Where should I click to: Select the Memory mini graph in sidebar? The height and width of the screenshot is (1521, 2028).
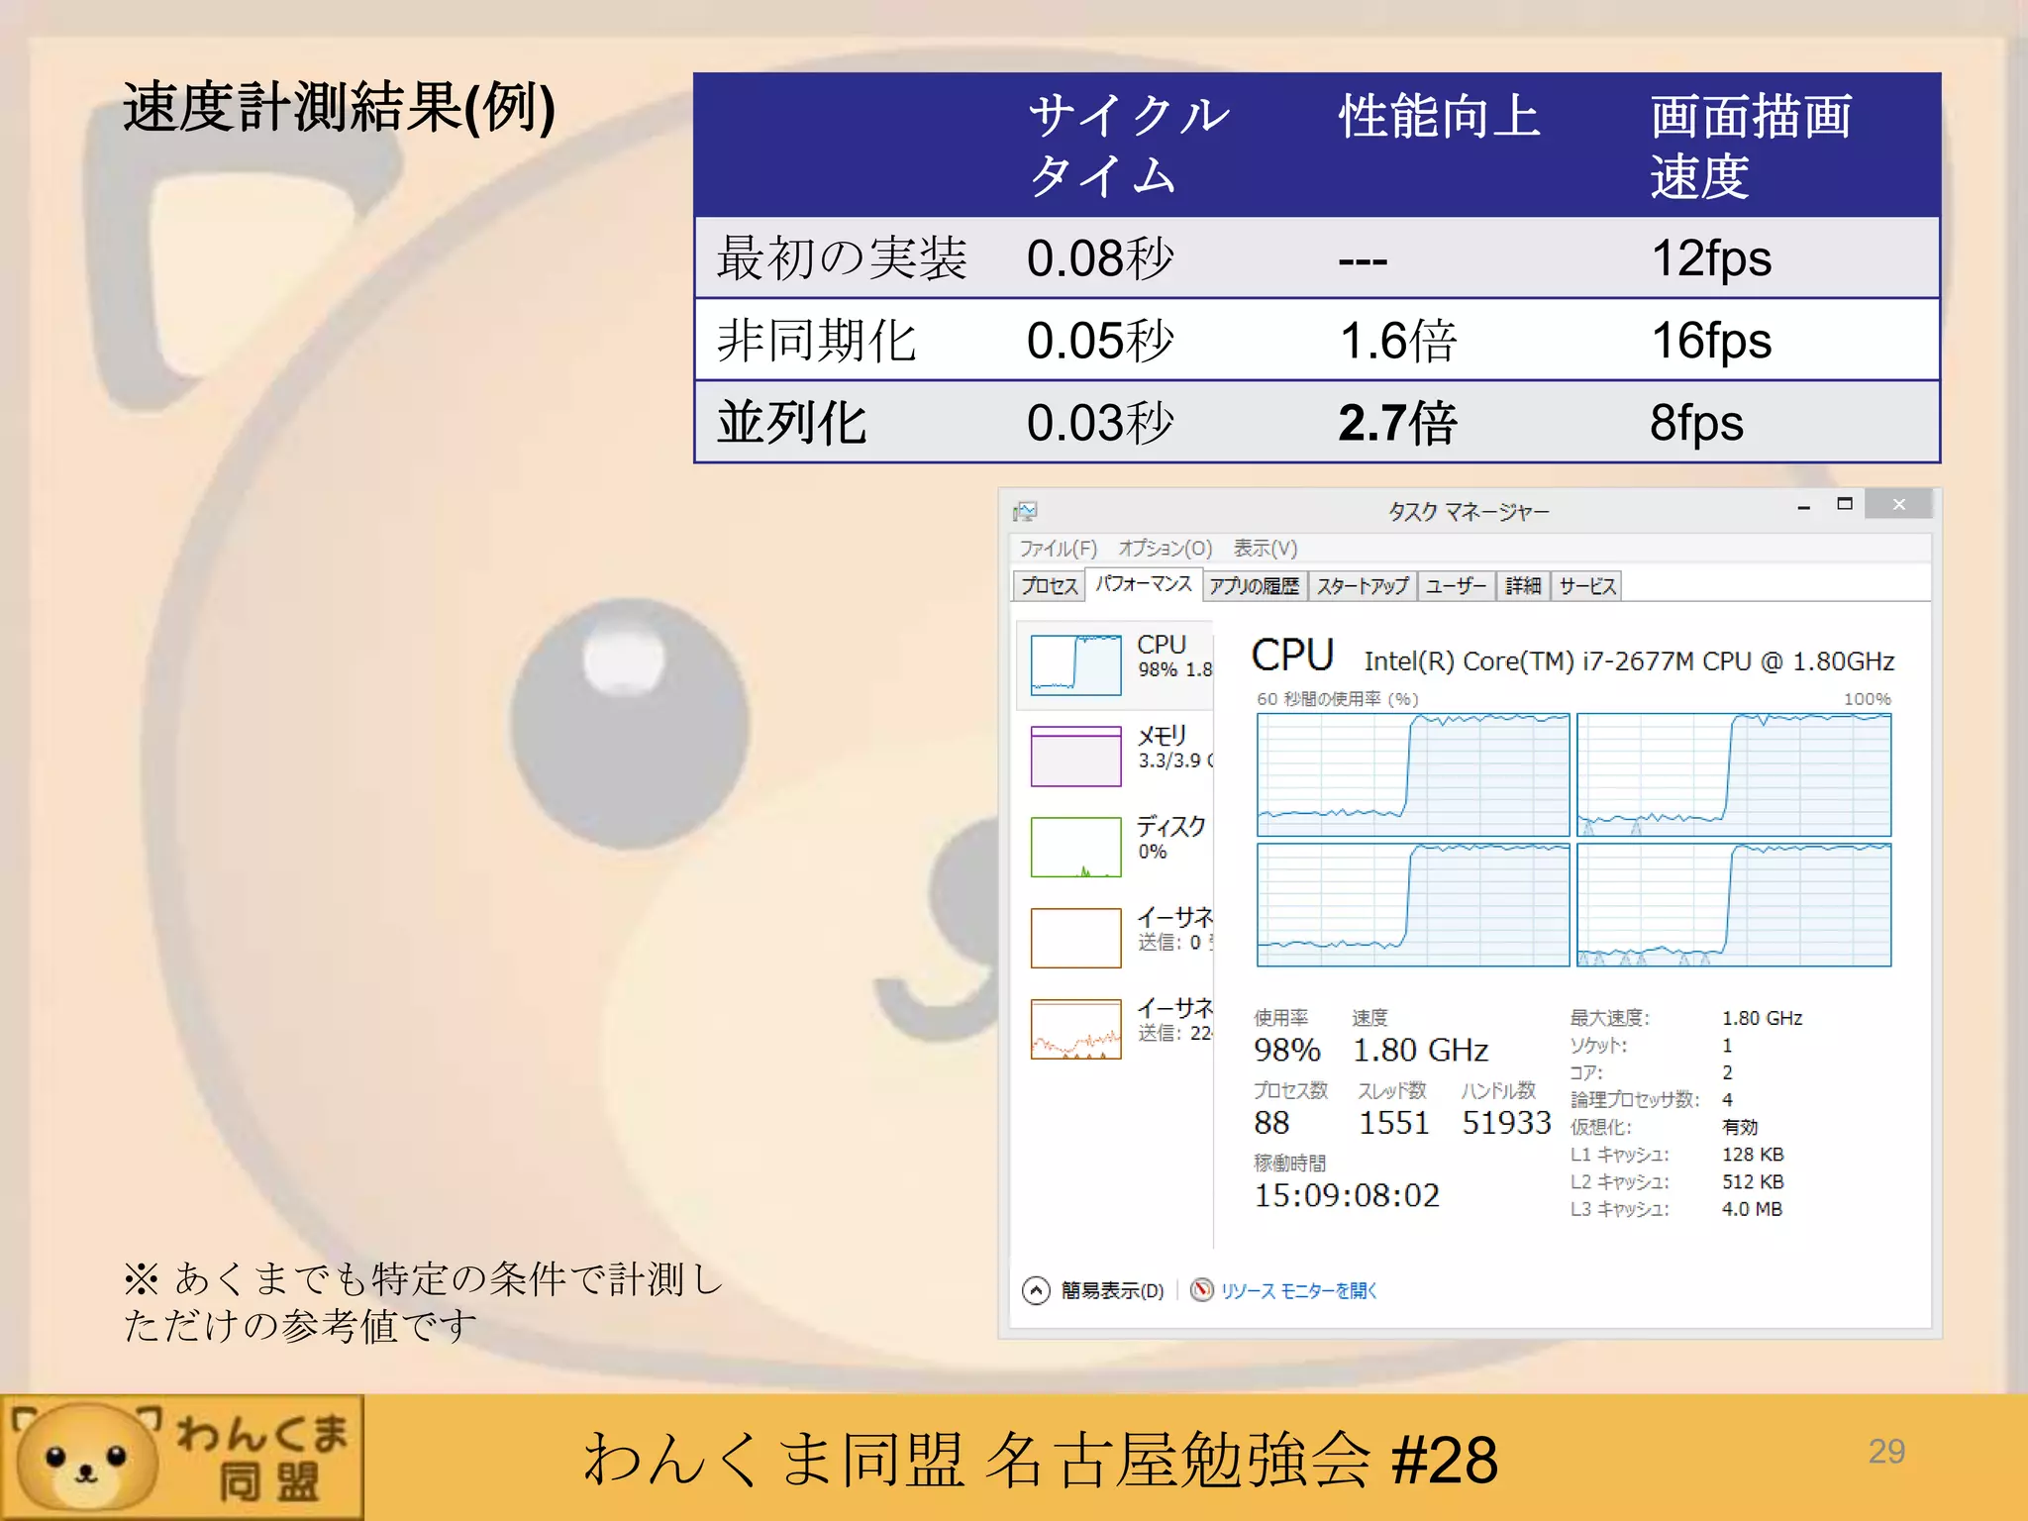pos(1075,756)
